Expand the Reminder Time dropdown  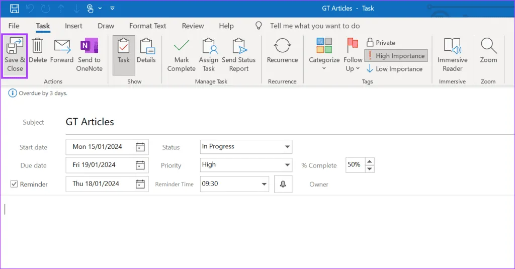tap(265, 184)
